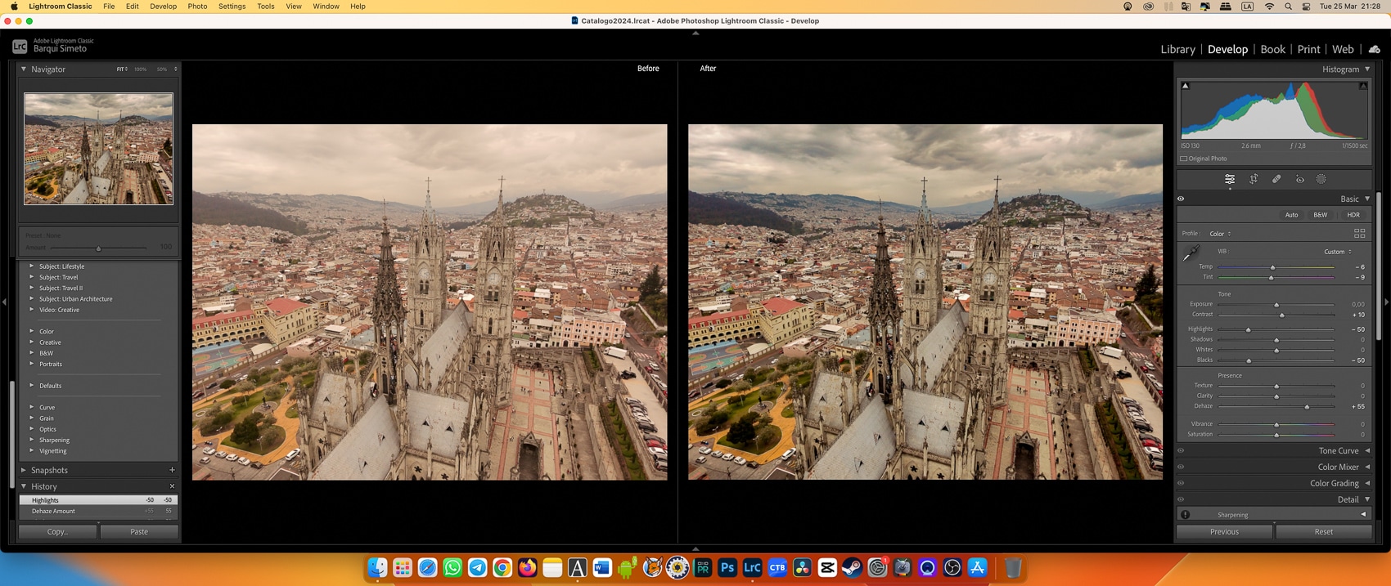The image size is (1391, 586).
Task: Expand the Snapshots panel
Action: click(24, 470)
